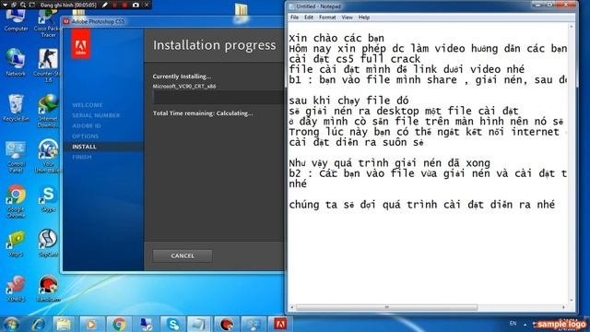Select the OPTIONS step in installer sidebar
Screen dimensions: 590x332
pyautogui.click(x=86, y=136)
